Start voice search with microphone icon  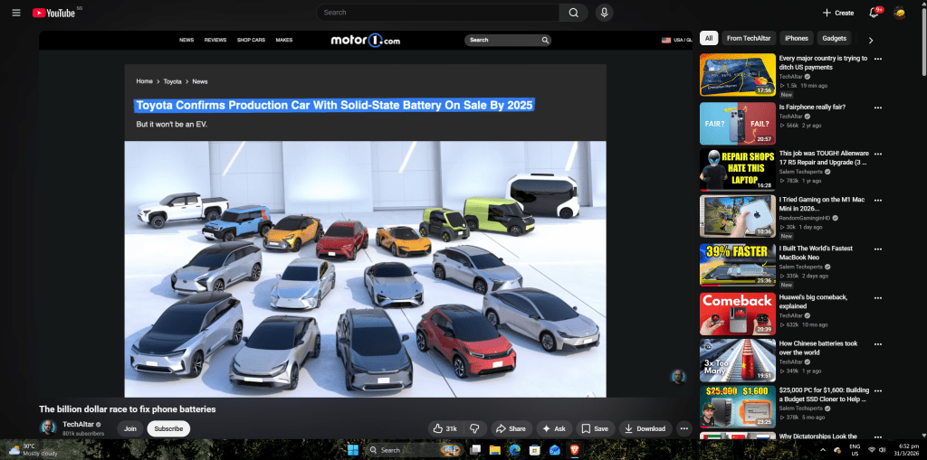(x=604, y=13)
